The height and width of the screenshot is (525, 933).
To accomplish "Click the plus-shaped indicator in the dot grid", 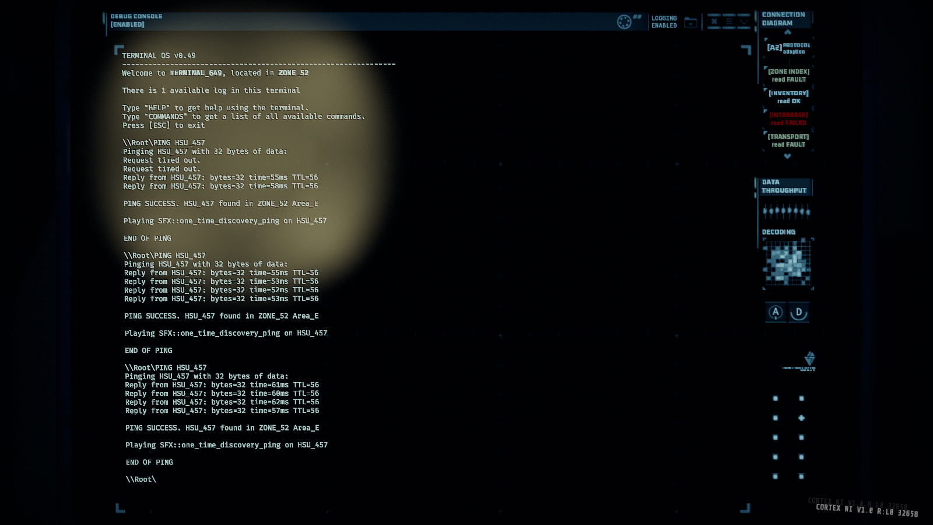I will 801,418.
